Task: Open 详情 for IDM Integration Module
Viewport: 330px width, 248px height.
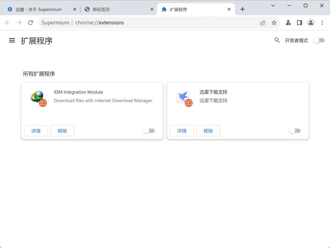Action: (36, 131)
